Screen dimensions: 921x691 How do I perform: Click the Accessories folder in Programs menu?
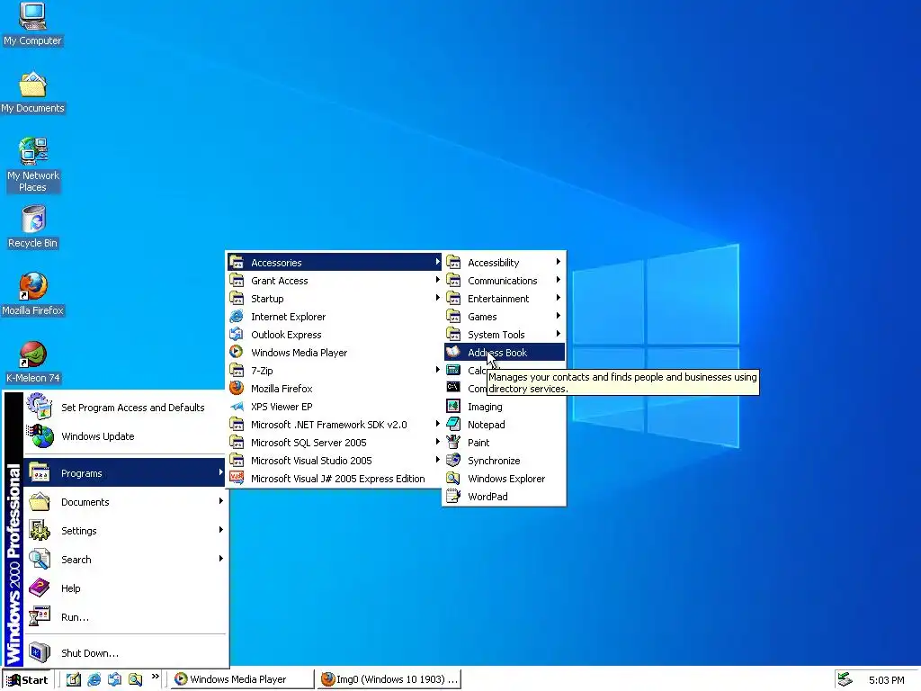coord(334,262)
